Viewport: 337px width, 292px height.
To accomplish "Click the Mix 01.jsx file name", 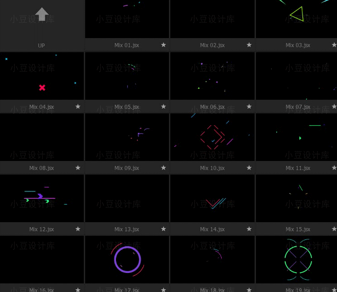I will click(126, 45).
